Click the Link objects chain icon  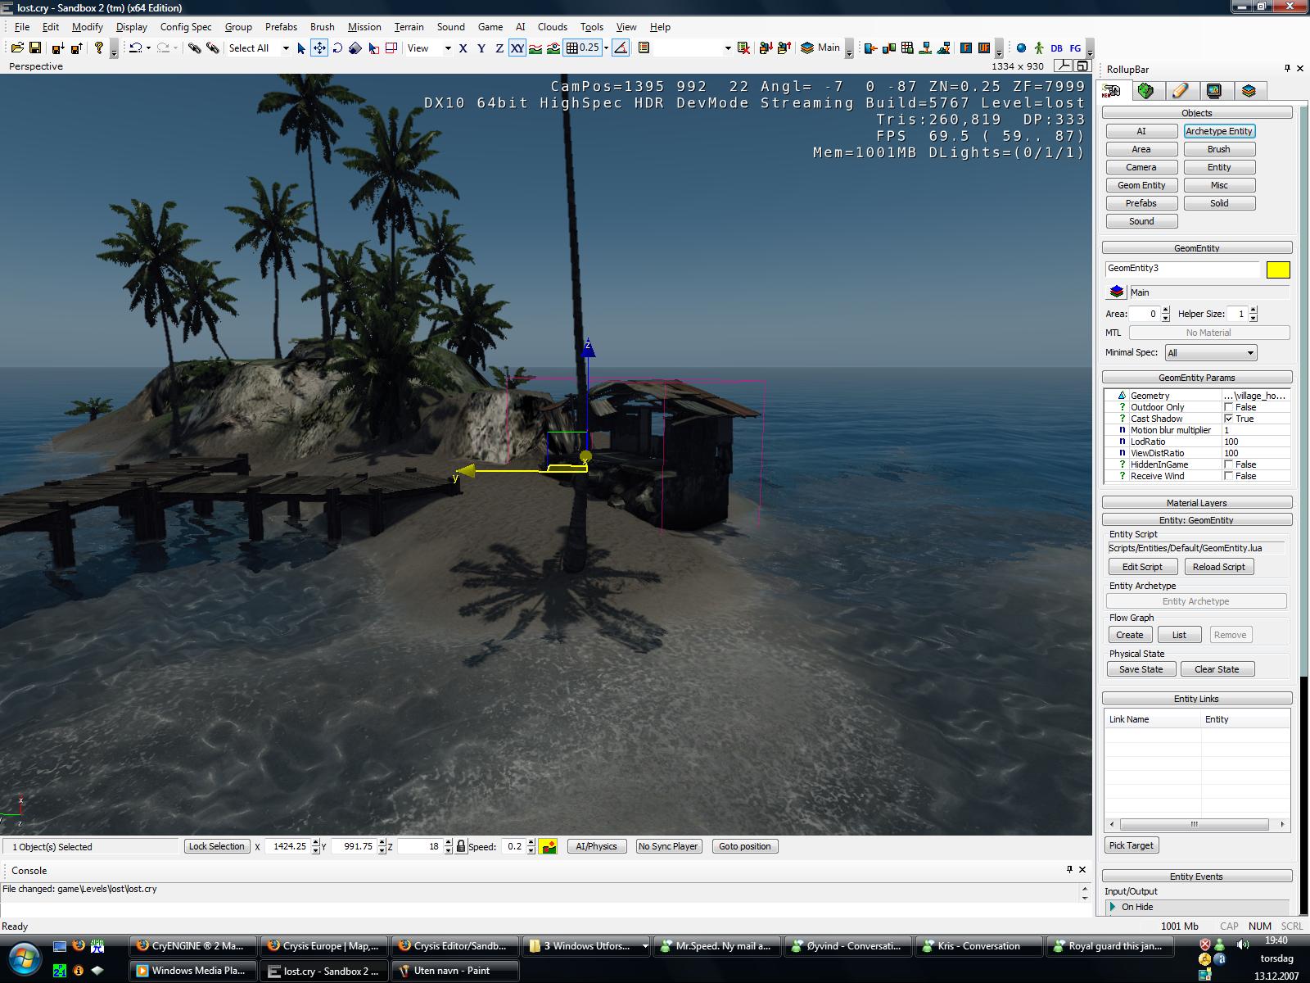(195, 48)
